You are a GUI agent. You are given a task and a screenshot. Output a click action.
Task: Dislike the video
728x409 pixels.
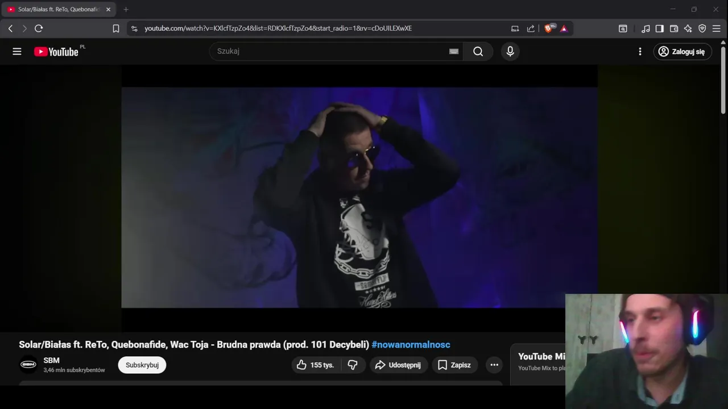click(353, 365)
